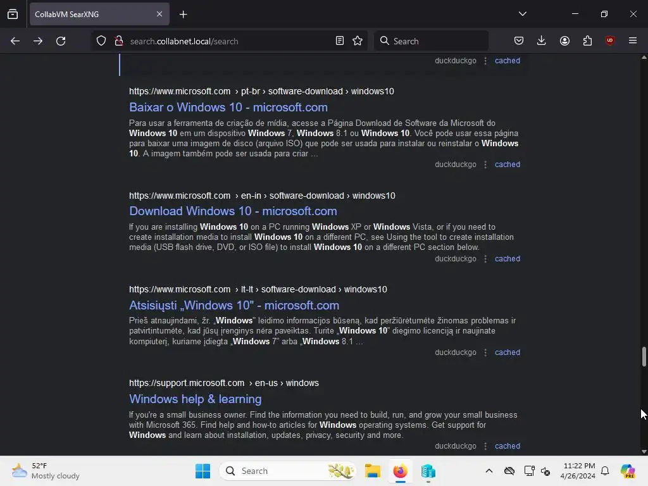648x486 pixels.
Task: Open the network display tray icon
Action: tap(529, 471)
